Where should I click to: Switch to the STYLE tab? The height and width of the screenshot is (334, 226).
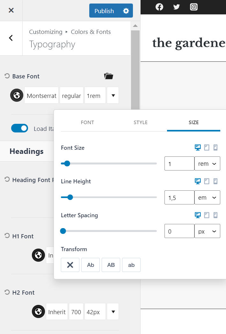(x=141, y=123)
